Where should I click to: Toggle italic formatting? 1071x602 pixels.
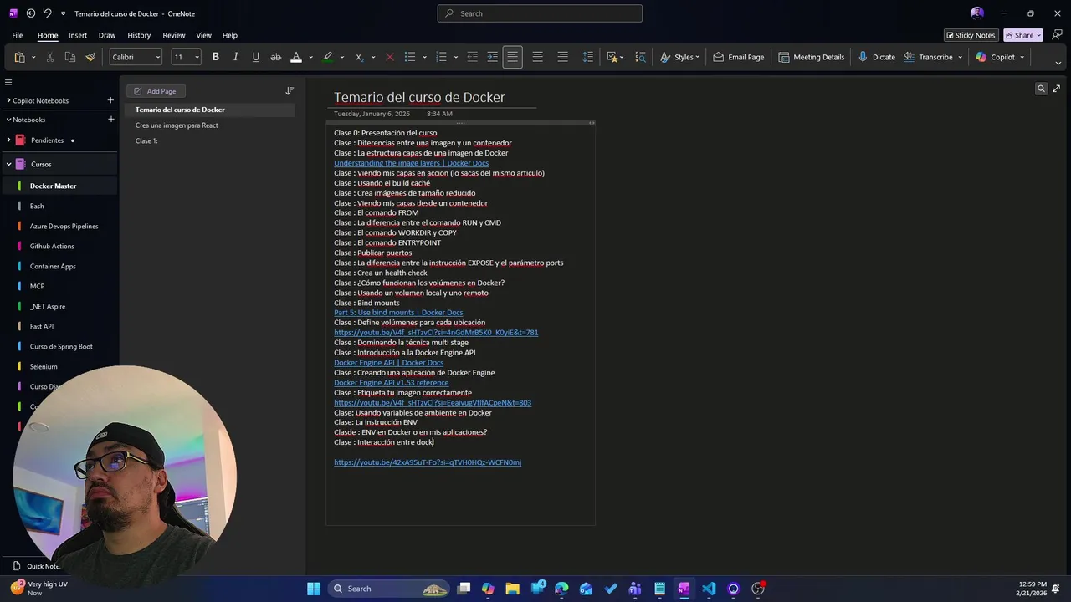click(236, 57)
